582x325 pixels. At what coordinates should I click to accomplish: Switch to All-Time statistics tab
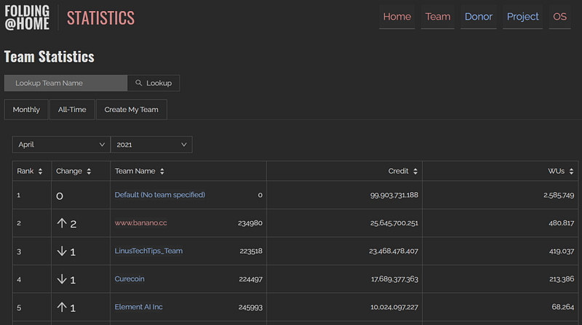click(72, 110)
